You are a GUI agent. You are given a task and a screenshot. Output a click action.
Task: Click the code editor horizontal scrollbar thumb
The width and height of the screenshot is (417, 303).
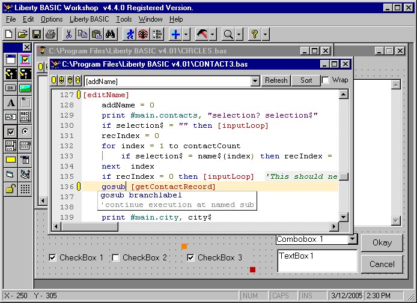90,227
